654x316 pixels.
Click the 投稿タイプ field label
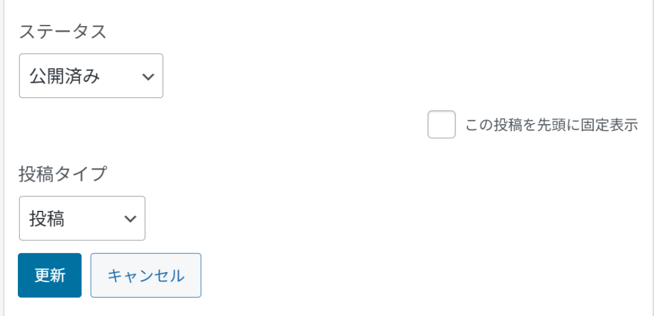(63, 174)
